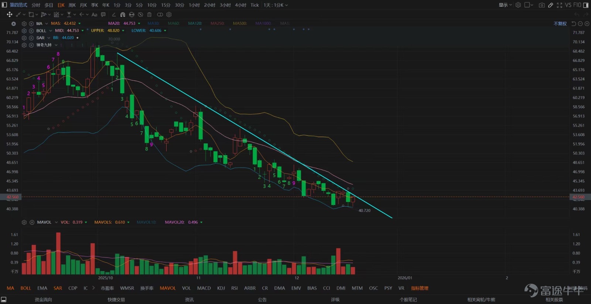Take a chart screenshot with camera icon
The height and width of the screenshot is (304, 591).
(x=542, y=5)
